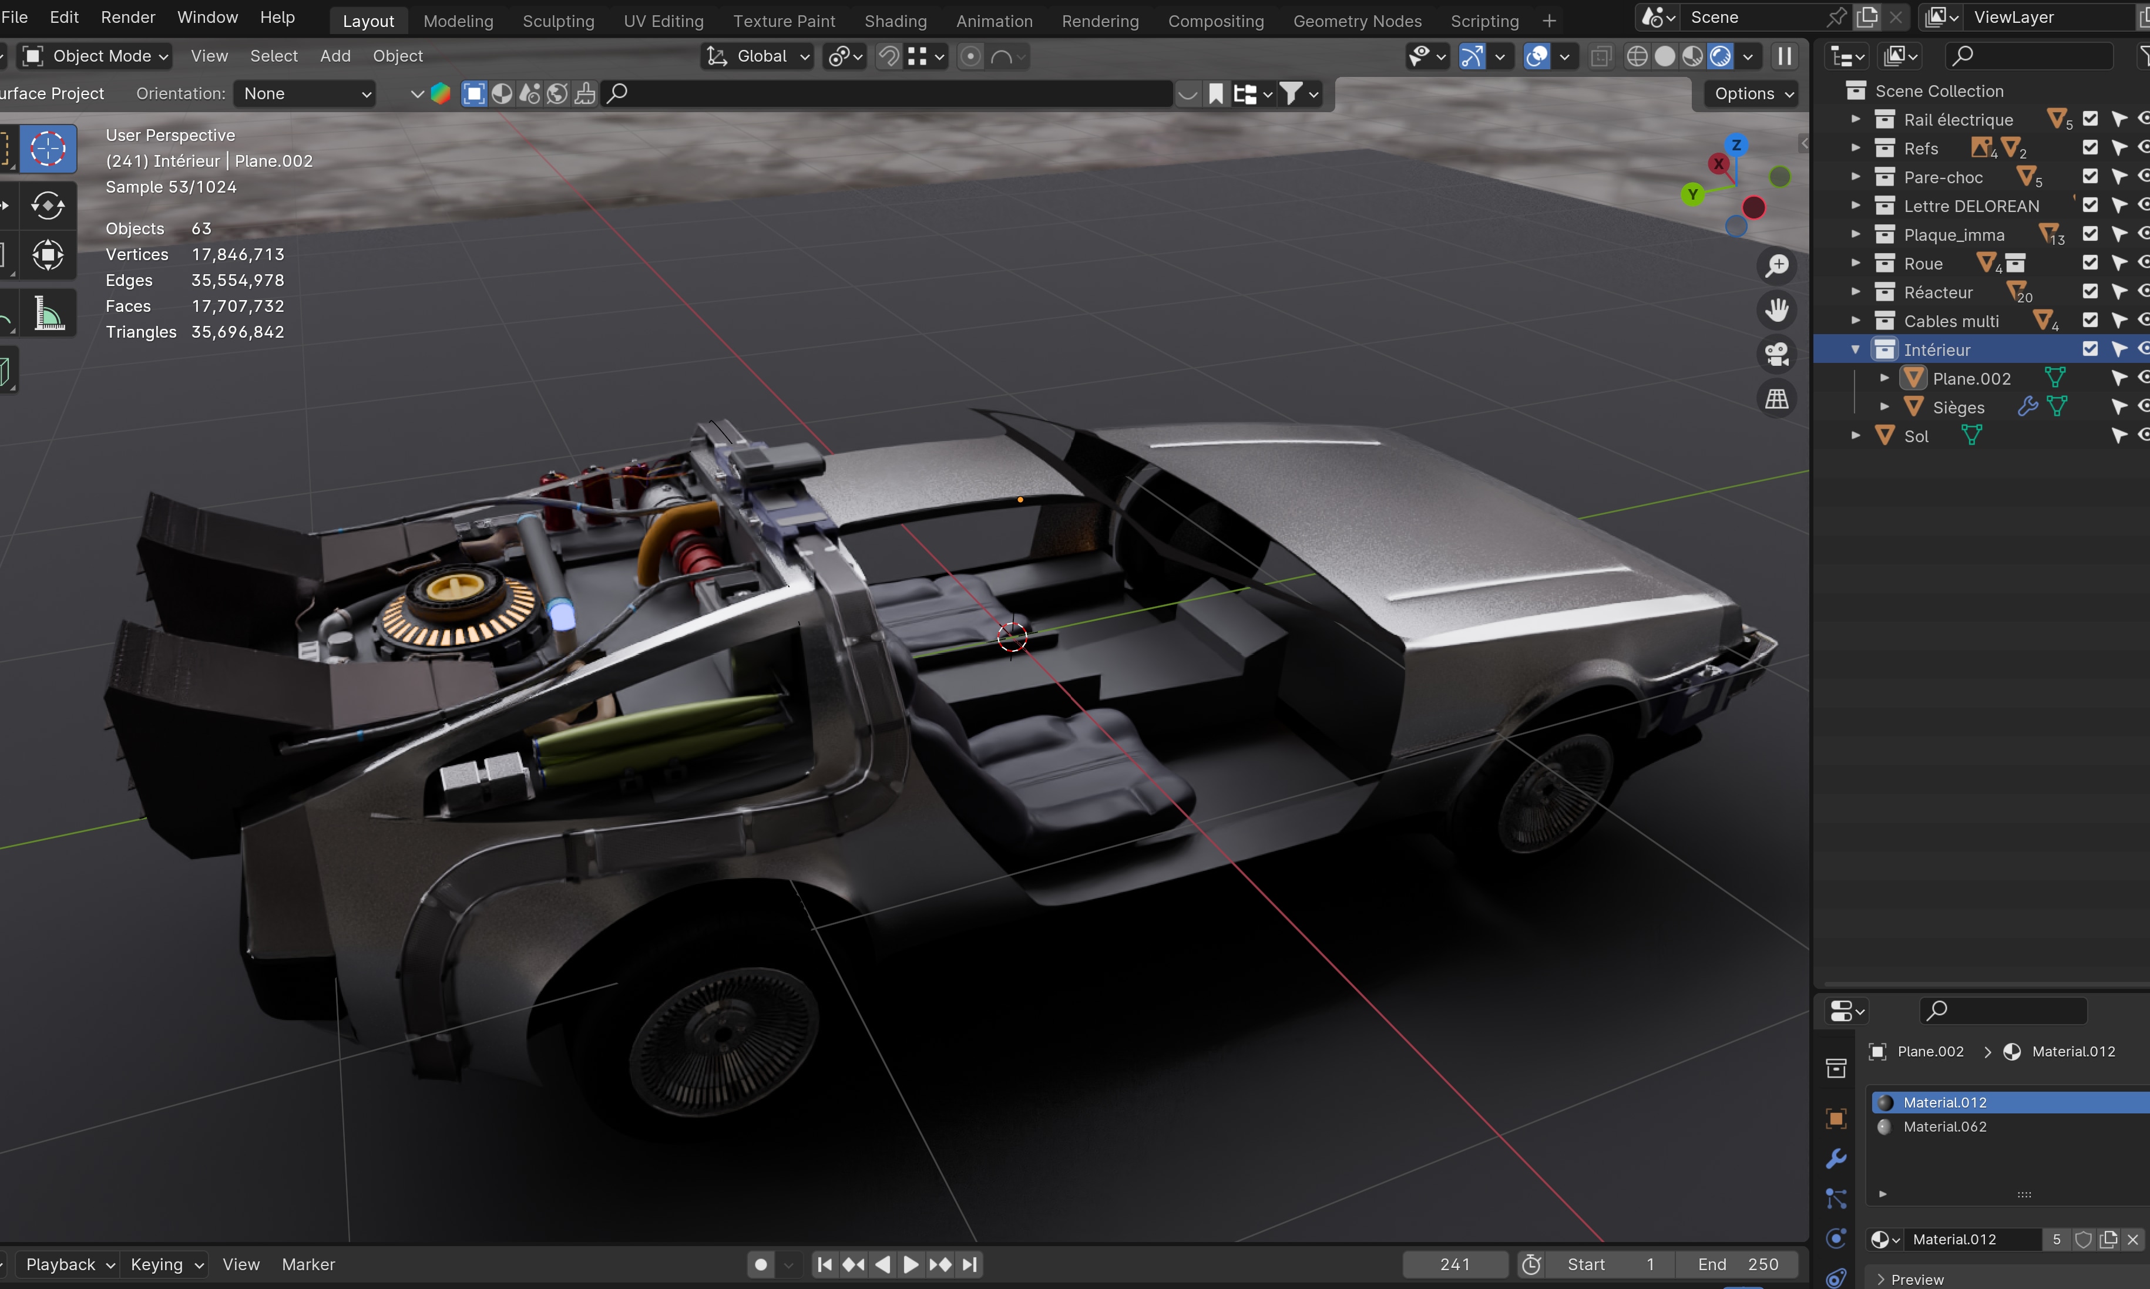Open the timeline Marker menu

click(308, 1265)
